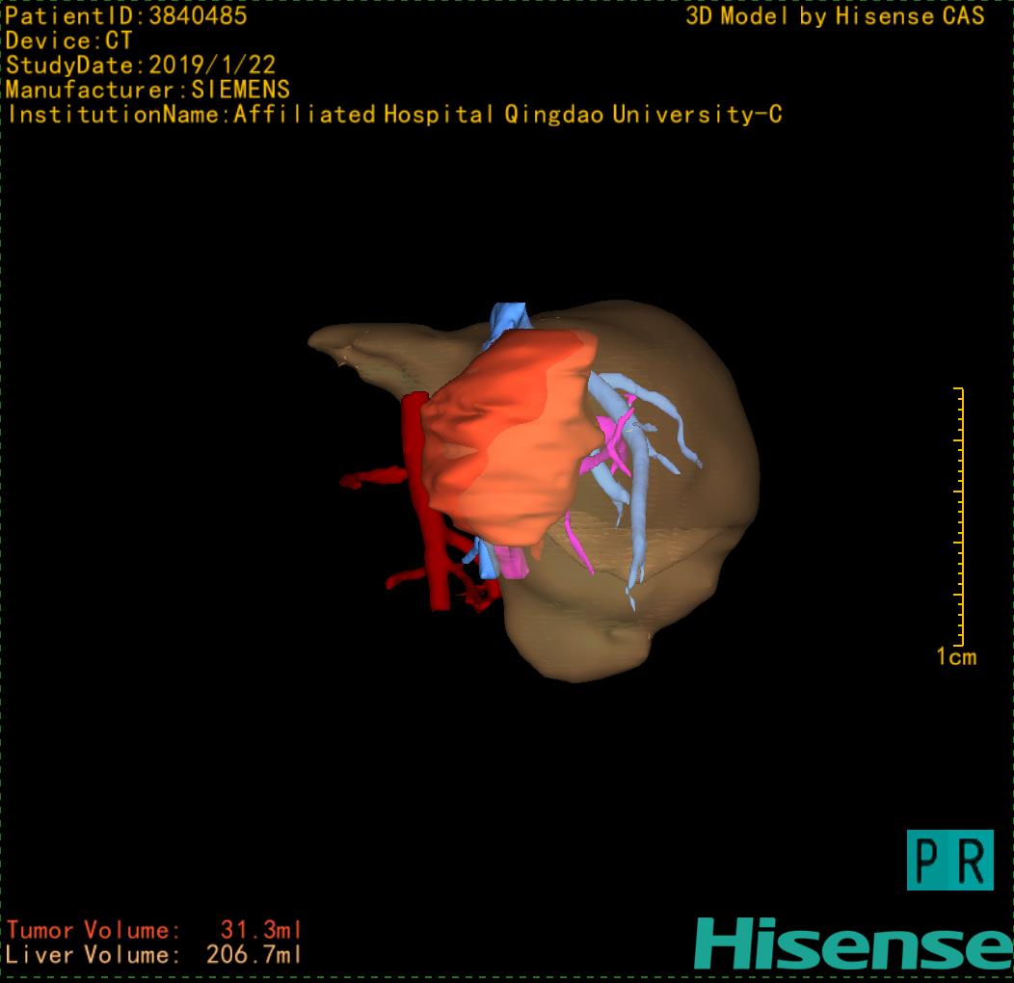Viewport: 1014px width, 983px height.
Task: Click the Manufacturer:SIEMENS text
Action: 147,90
